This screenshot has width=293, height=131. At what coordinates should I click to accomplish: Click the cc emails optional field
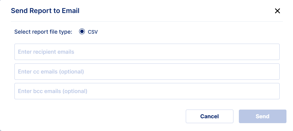(147, 72)
